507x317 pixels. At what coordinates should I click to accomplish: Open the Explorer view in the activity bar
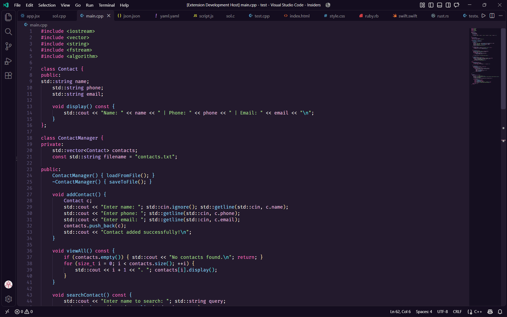(8, 17)
